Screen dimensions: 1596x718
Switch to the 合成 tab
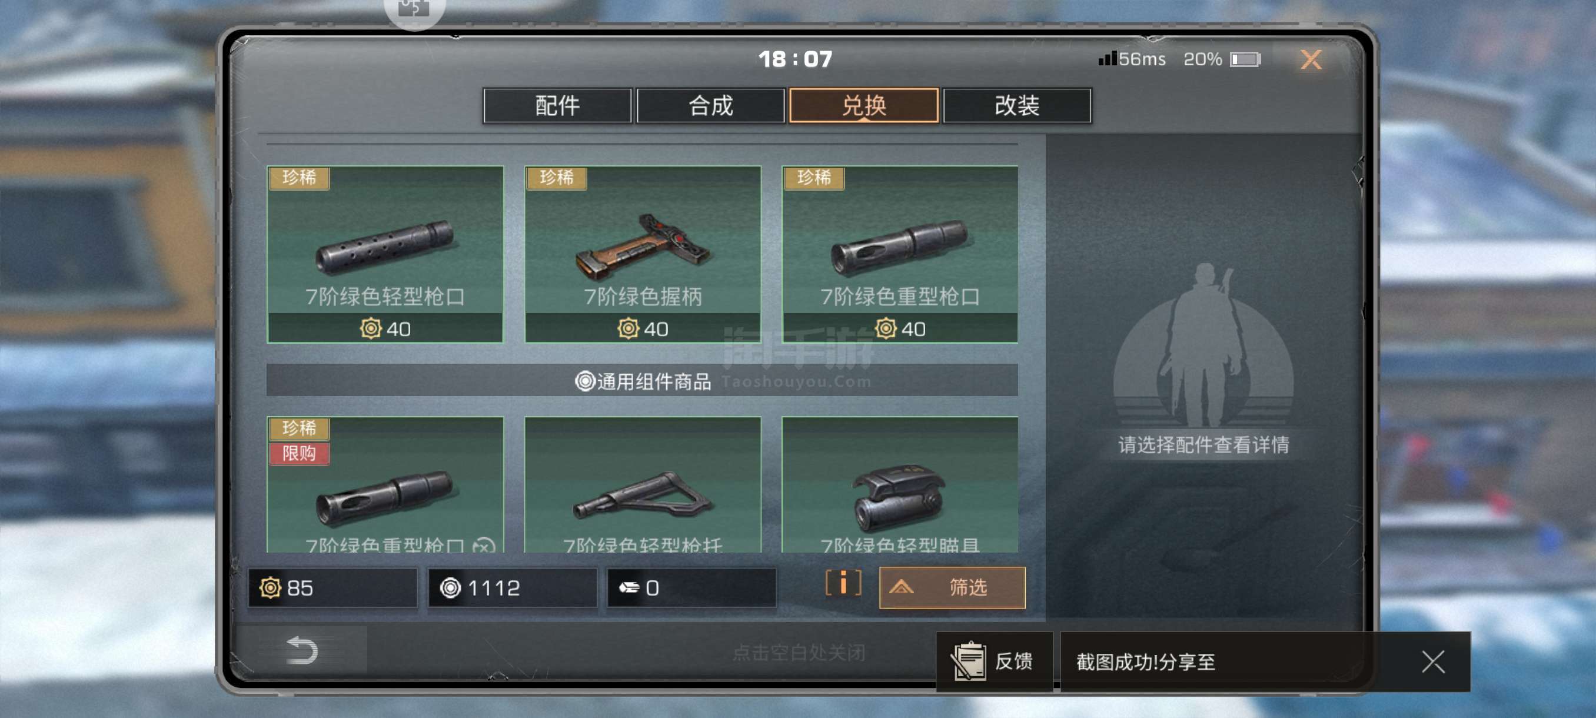coord(710,105)
